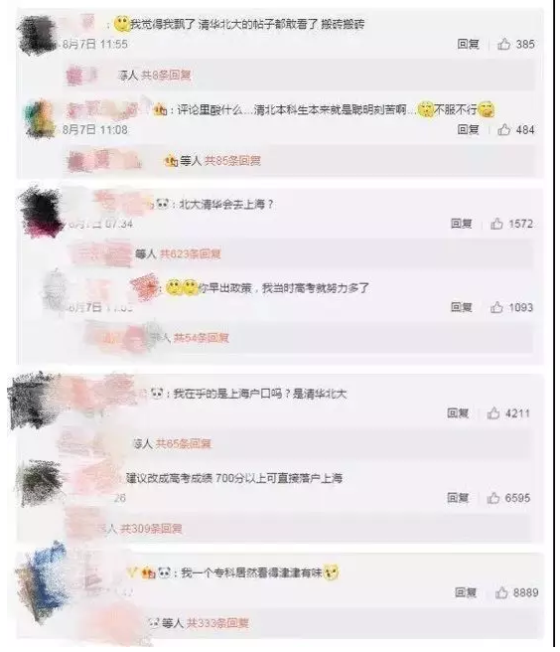Expand the 共8条回复 reply thread
560x652 pixels.
point(166,76)
